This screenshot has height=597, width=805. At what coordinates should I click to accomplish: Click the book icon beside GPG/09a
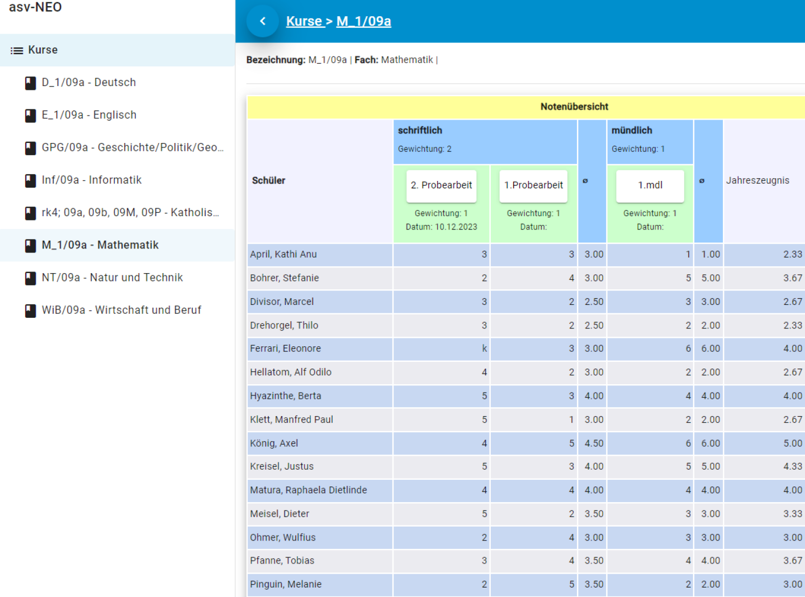tap(31, 148)
